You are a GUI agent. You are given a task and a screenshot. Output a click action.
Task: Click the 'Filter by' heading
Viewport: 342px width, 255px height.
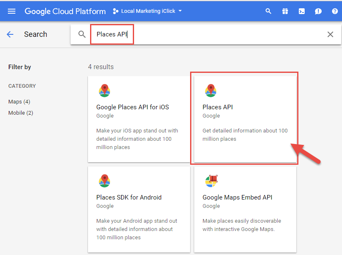click(20, 67)
